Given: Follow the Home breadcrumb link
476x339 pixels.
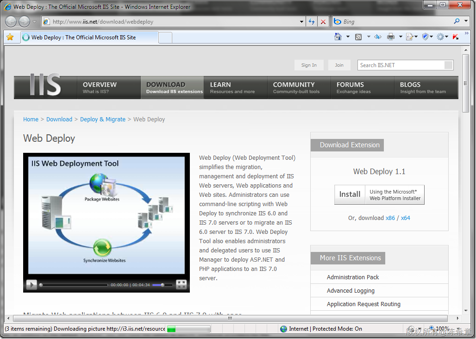Looking at the screenshot, I should (x=31, y=119).
